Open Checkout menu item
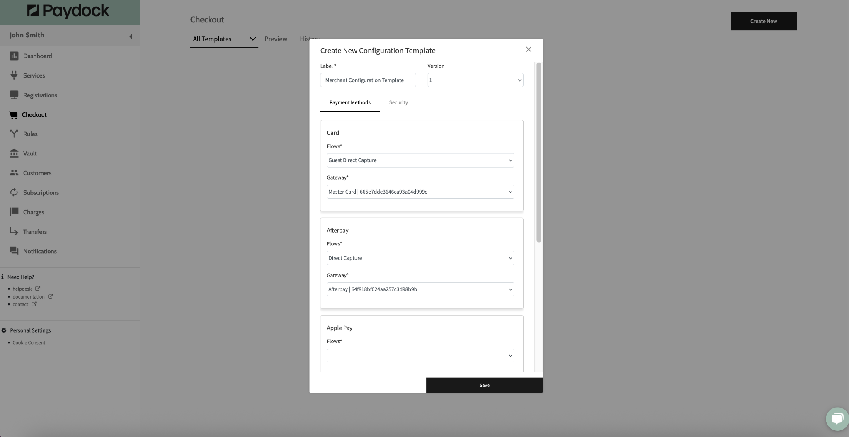Screen dimensions: 849x437 tap(34, 115)
